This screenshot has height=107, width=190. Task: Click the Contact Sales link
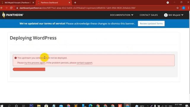coord(149,15)
